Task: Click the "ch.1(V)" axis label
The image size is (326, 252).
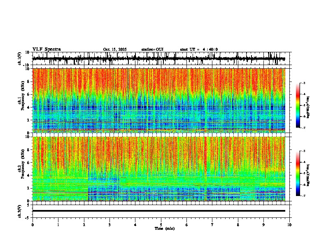Action: click(20, 58)
